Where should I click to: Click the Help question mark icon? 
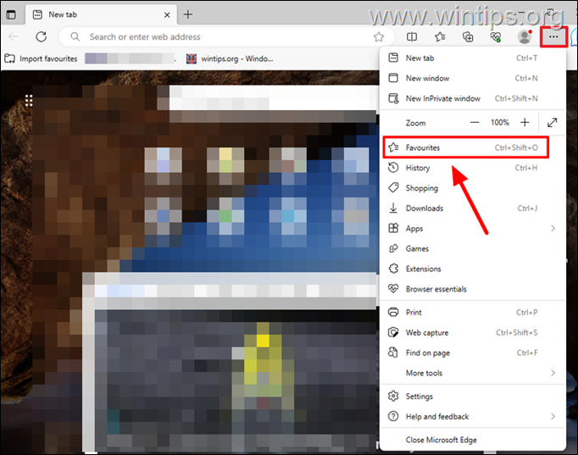pos(393,416)
